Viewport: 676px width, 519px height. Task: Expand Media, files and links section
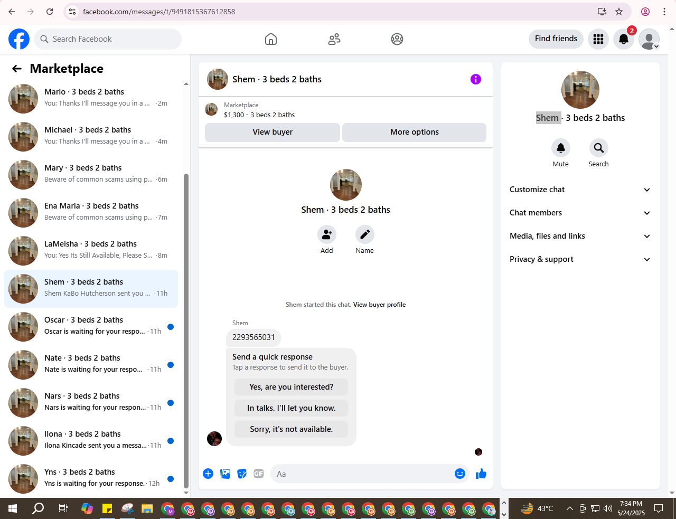(x=580, y=236)
